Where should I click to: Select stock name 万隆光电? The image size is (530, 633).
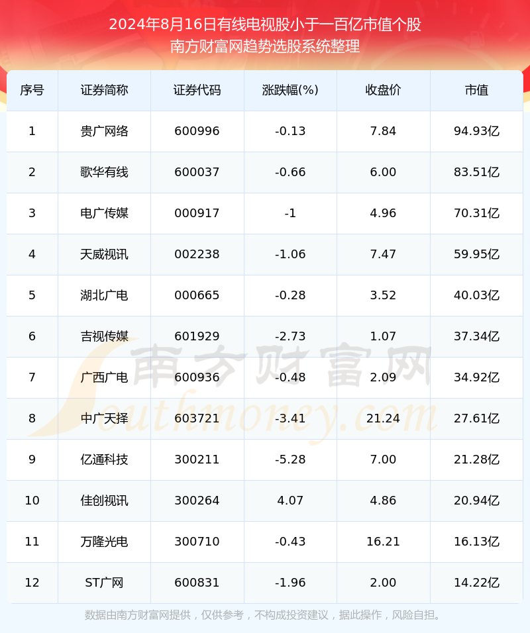click(104, 542)
